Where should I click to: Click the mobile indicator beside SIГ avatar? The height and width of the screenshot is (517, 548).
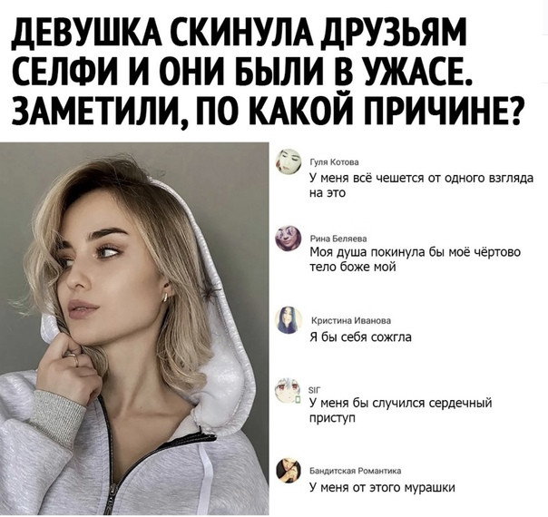coord(298,400)
